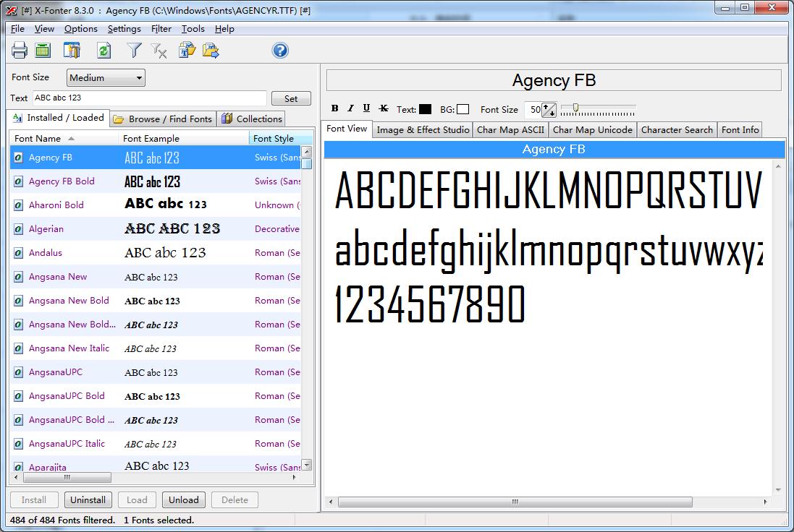Click the black Text color swatch

click(x=426, y=109)
